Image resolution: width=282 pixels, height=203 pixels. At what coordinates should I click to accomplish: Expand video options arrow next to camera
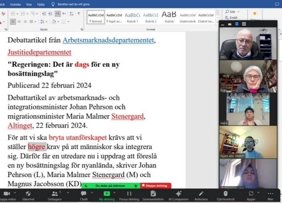15,193
